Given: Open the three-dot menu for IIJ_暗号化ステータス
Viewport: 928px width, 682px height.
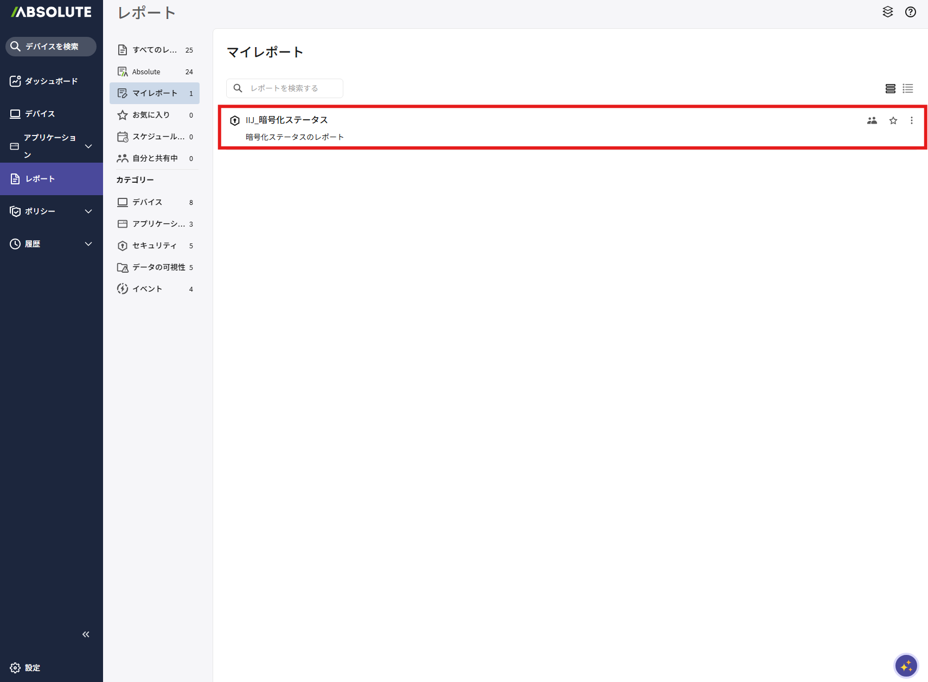Looking at the screenshot, I should coord(911,120).
